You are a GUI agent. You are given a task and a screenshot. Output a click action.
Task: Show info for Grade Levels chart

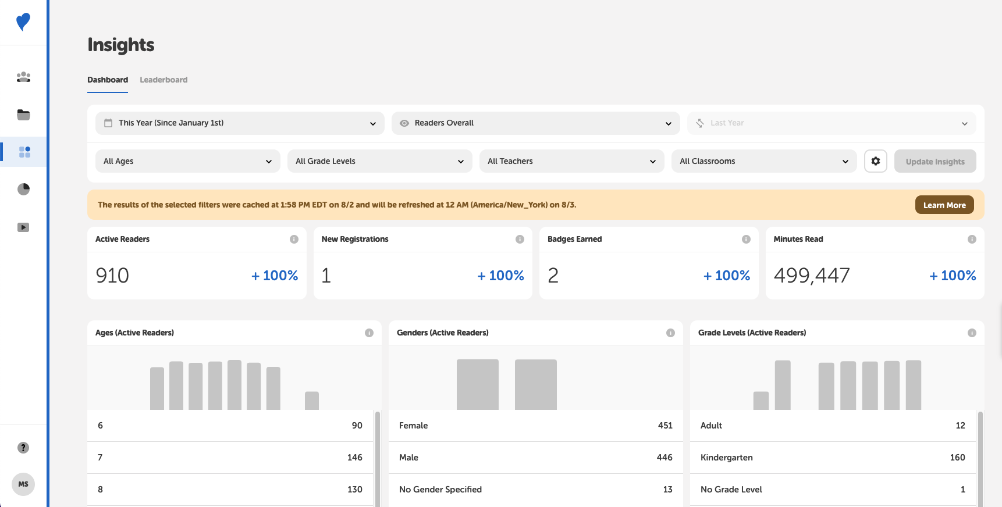click(x=972, y=333)
